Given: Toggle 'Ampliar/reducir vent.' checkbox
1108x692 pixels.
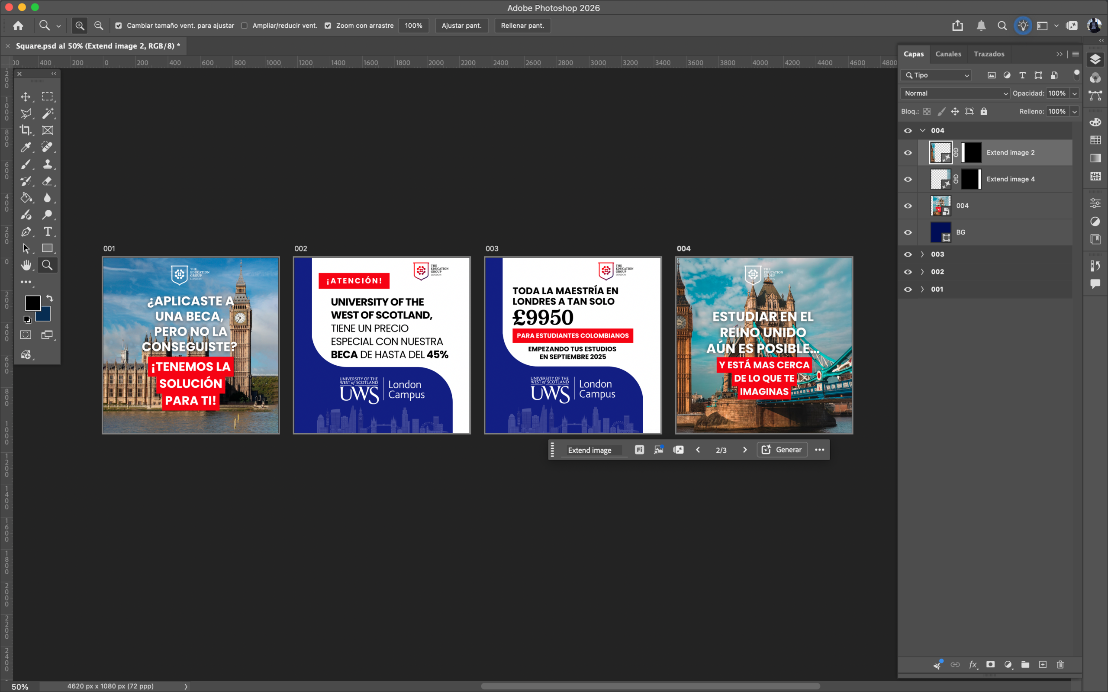Looking at the screenshot, I should coord(245,26).
